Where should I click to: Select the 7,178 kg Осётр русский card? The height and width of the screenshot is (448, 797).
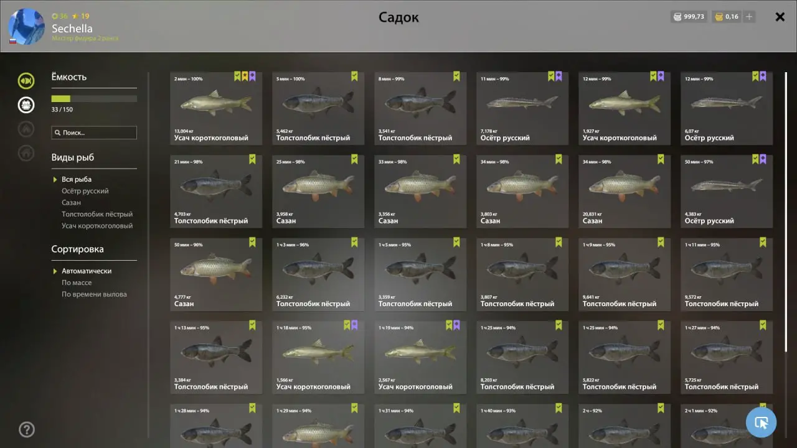522,108
